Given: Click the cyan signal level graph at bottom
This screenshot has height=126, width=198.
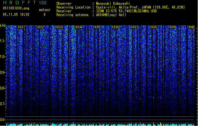Looking at the screenshot, I should [x=100, y=125].
